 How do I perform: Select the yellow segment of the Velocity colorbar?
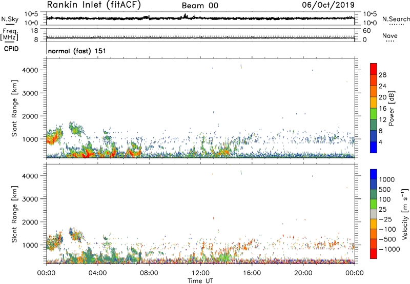coord(374,224)
